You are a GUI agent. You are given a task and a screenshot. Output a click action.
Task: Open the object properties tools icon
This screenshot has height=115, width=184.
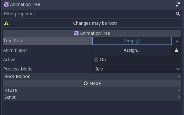click(x=178, y=4)
